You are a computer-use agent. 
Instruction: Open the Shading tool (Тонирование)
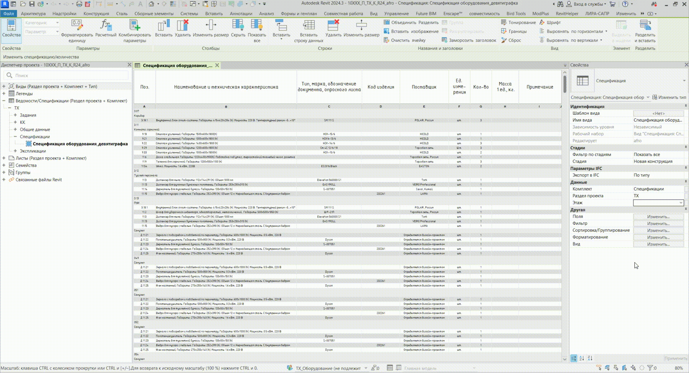[x=518, y=22]
